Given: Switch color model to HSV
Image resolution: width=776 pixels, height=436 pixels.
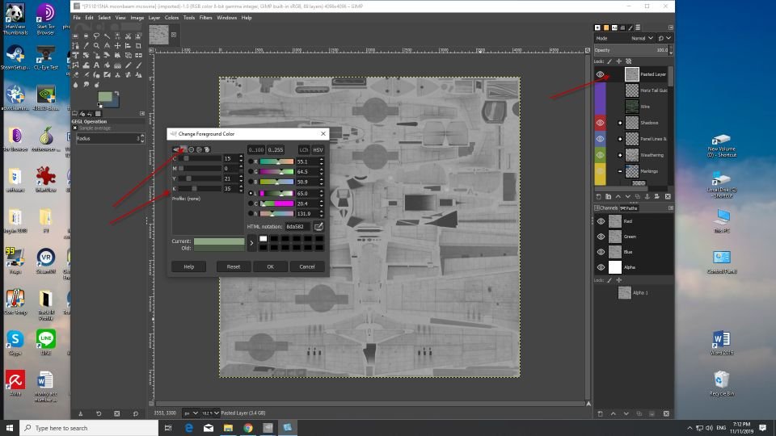Looking at the screenshot, I should [x=318, y=150].
